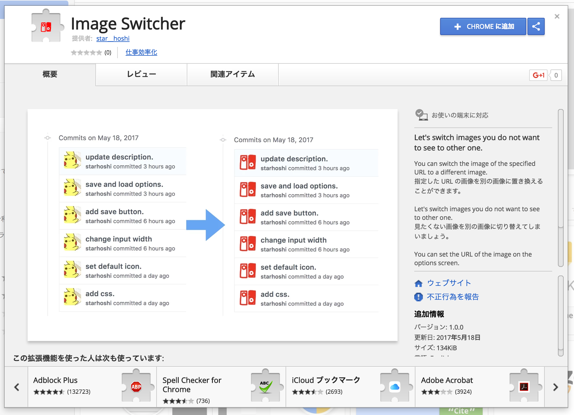
Task: Switch to the 関連アイテム tab
Action: coord(232,74)
